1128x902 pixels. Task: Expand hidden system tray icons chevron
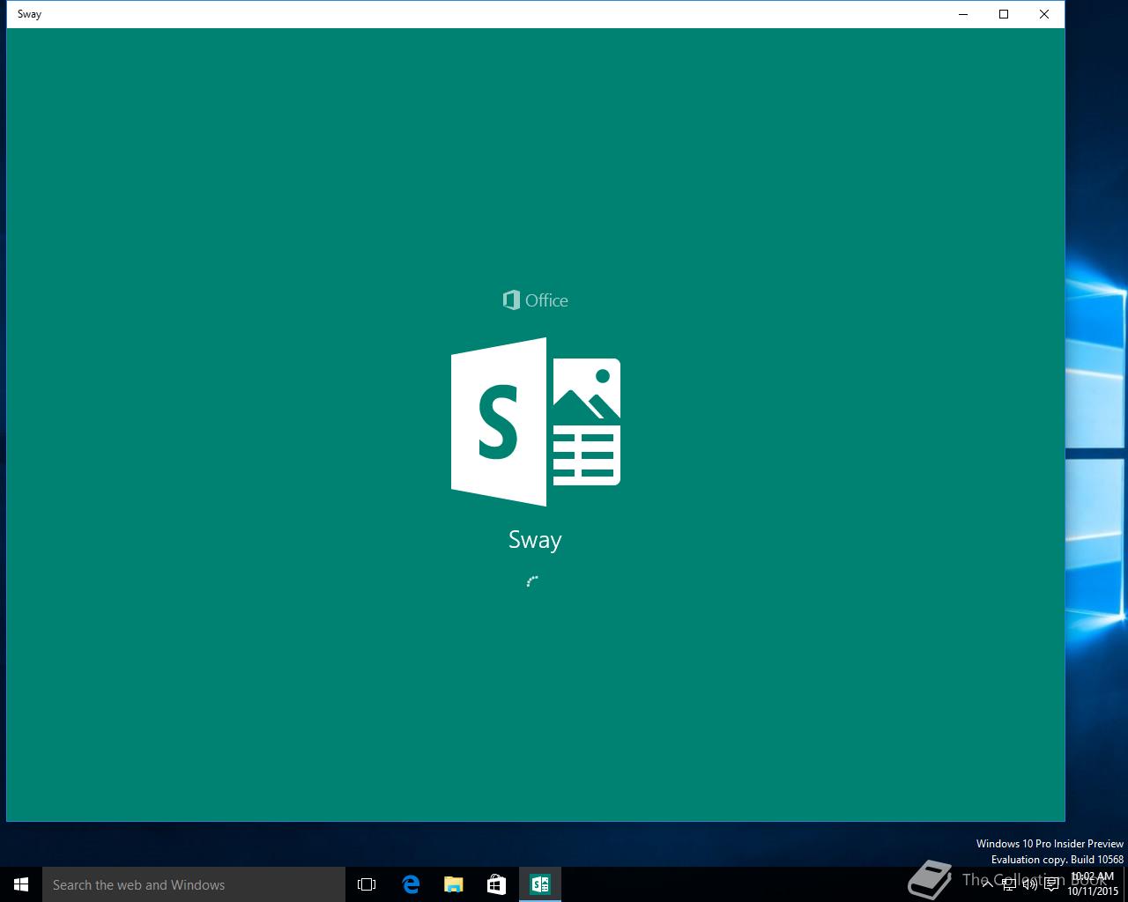click(988, 884)
